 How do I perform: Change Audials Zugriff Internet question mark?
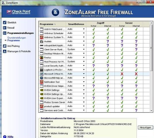[x=108, y=41]
